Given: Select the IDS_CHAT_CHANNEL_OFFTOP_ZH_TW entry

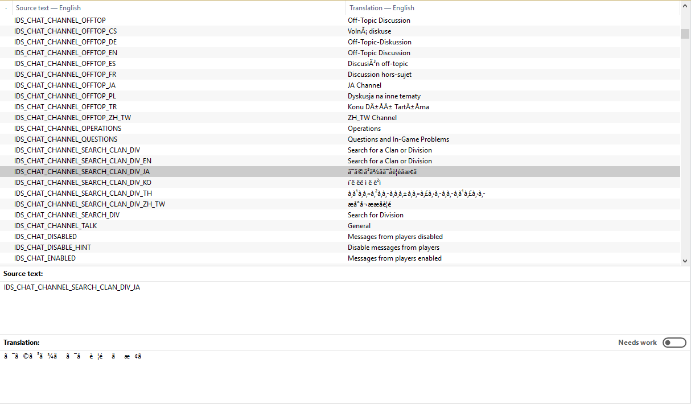Looking at the screenshot, I should click(72, 118).
